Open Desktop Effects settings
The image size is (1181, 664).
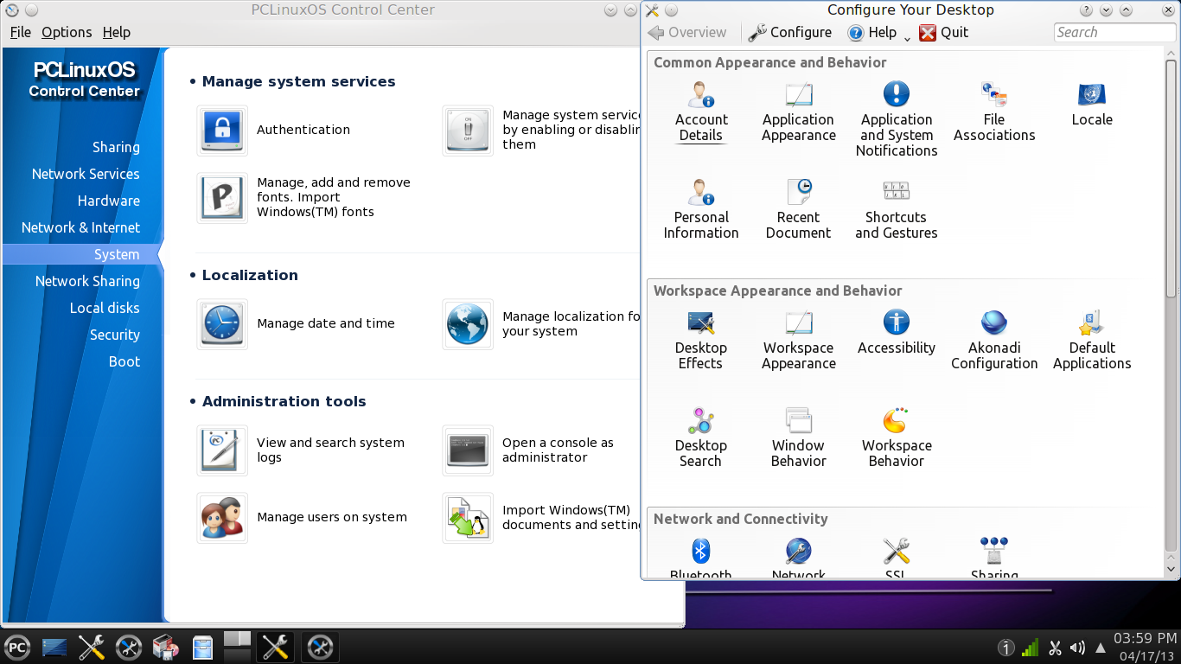pos(701,340)
